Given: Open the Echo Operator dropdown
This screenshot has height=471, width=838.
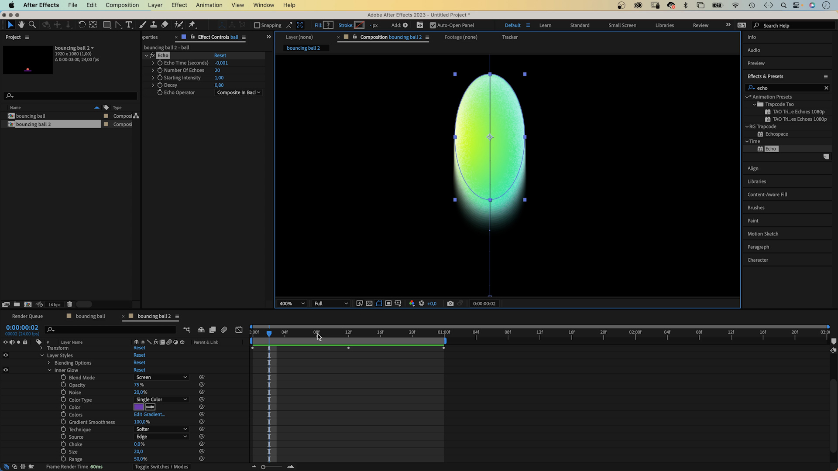Looking at the screenshot, I should pos(238,92).
